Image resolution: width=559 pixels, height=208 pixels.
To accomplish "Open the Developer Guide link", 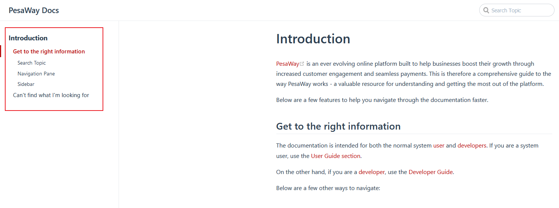I will point(431,172).
